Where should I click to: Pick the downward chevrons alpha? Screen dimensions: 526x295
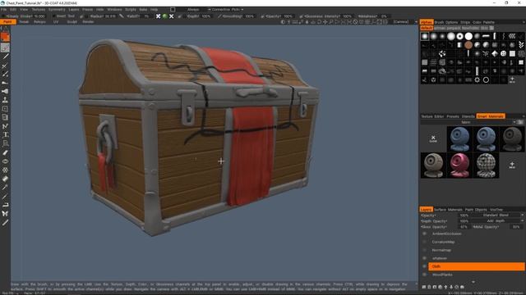[x=520, y=45]
